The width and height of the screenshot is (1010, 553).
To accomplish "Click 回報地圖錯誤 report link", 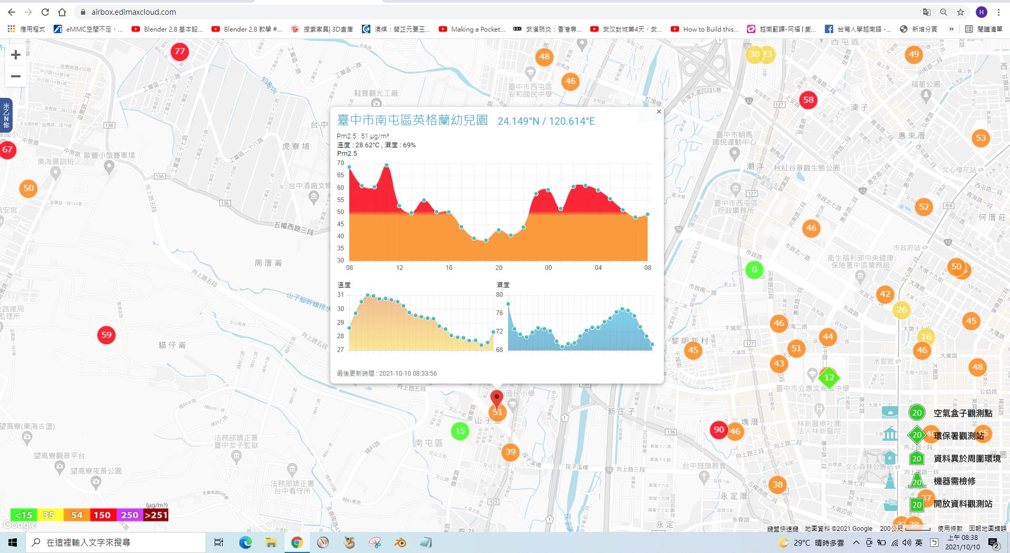I will [988, 528].
